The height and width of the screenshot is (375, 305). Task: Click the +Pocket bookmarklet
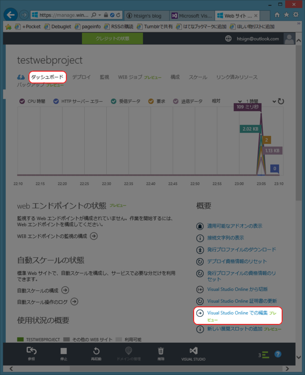coord(29,27)
